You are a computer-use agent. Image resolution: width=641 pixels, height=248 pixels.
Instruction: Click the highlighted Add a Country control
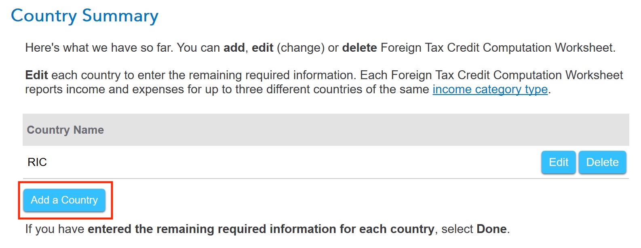pyautogui.click(x=65, y=200)
